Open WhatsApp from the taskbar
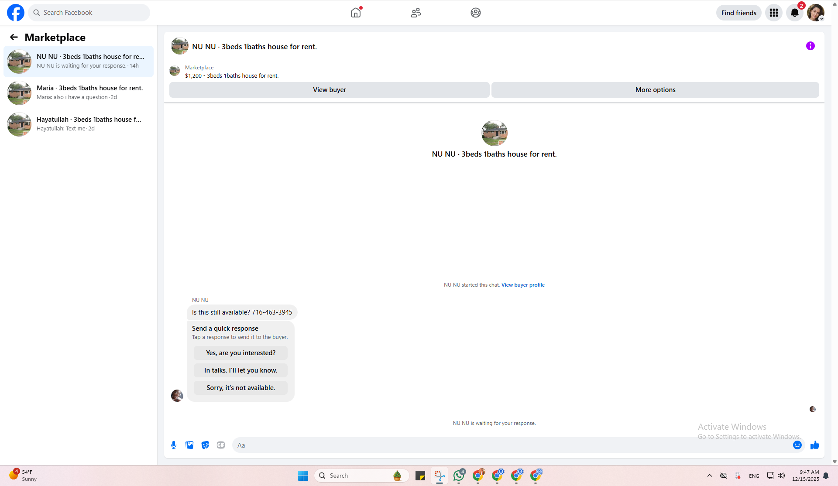The width and height of the screenshot is (838, 486). click(459, 476)
